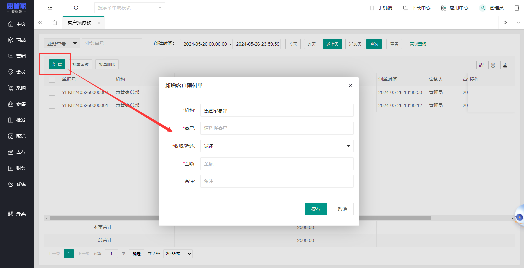Click the 重置 reset button
Viewport: 524px width, 268px height.
(x=394, y=44)
